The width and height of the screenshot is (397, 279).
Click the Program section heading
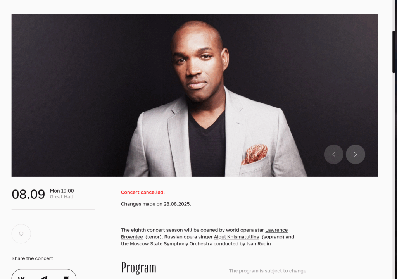(138, 268)
